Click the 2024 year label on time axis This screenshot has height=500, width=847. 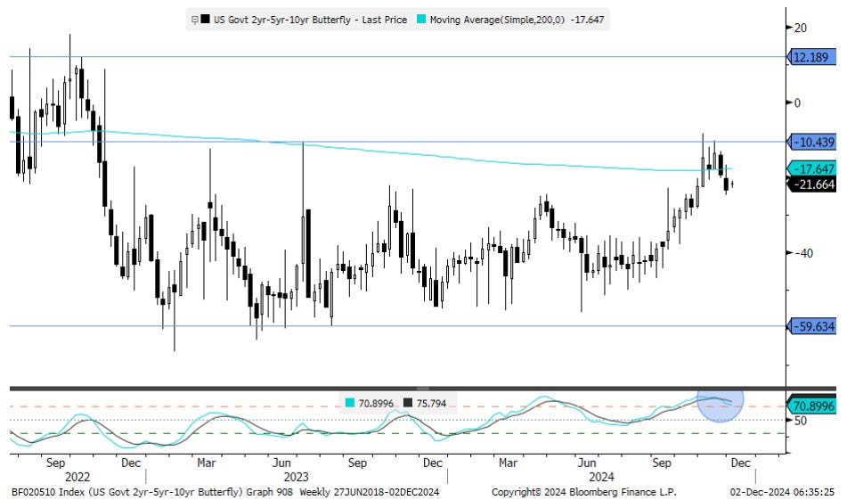(x=601, y=478)
